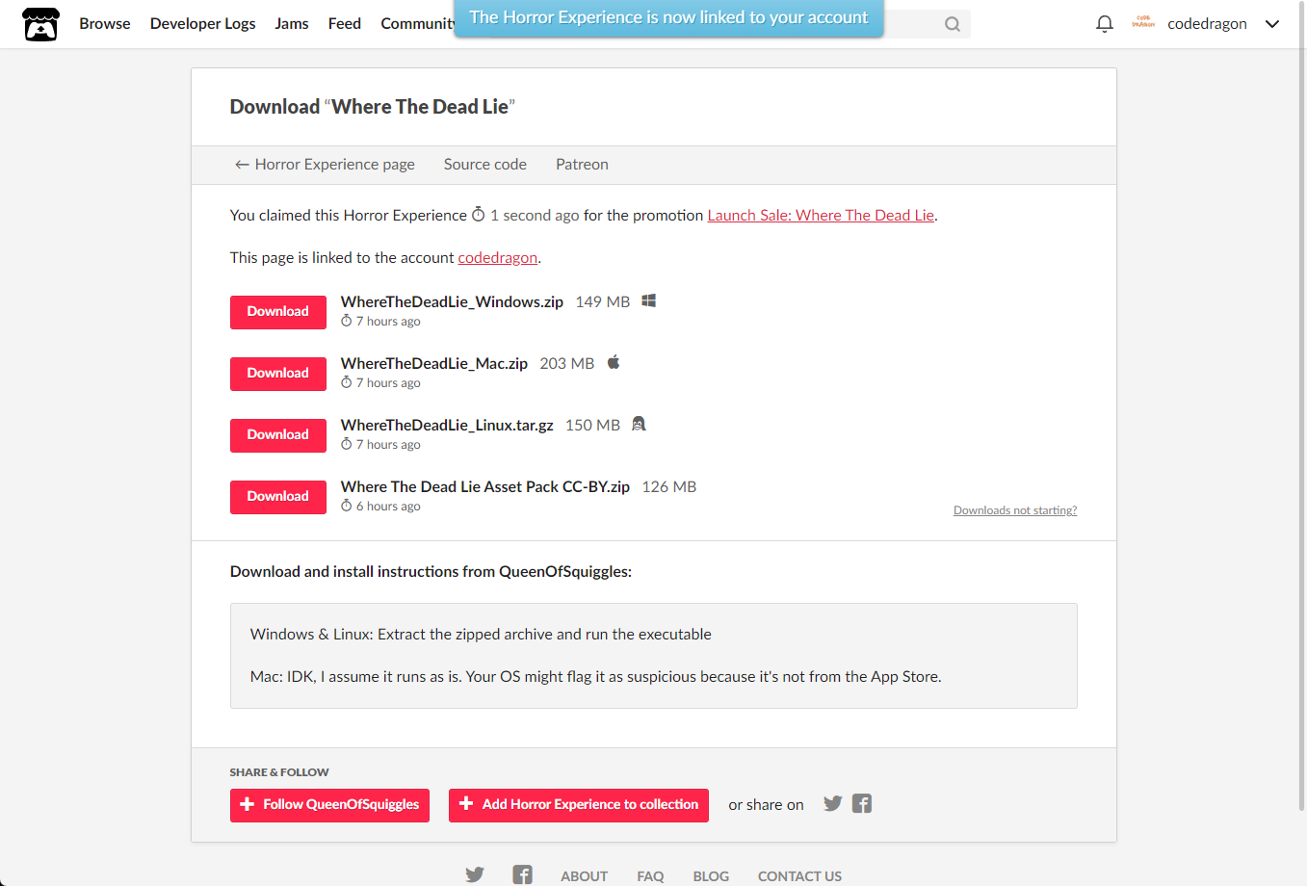Click the codedragon avatar image

(x=1143, y=23)
